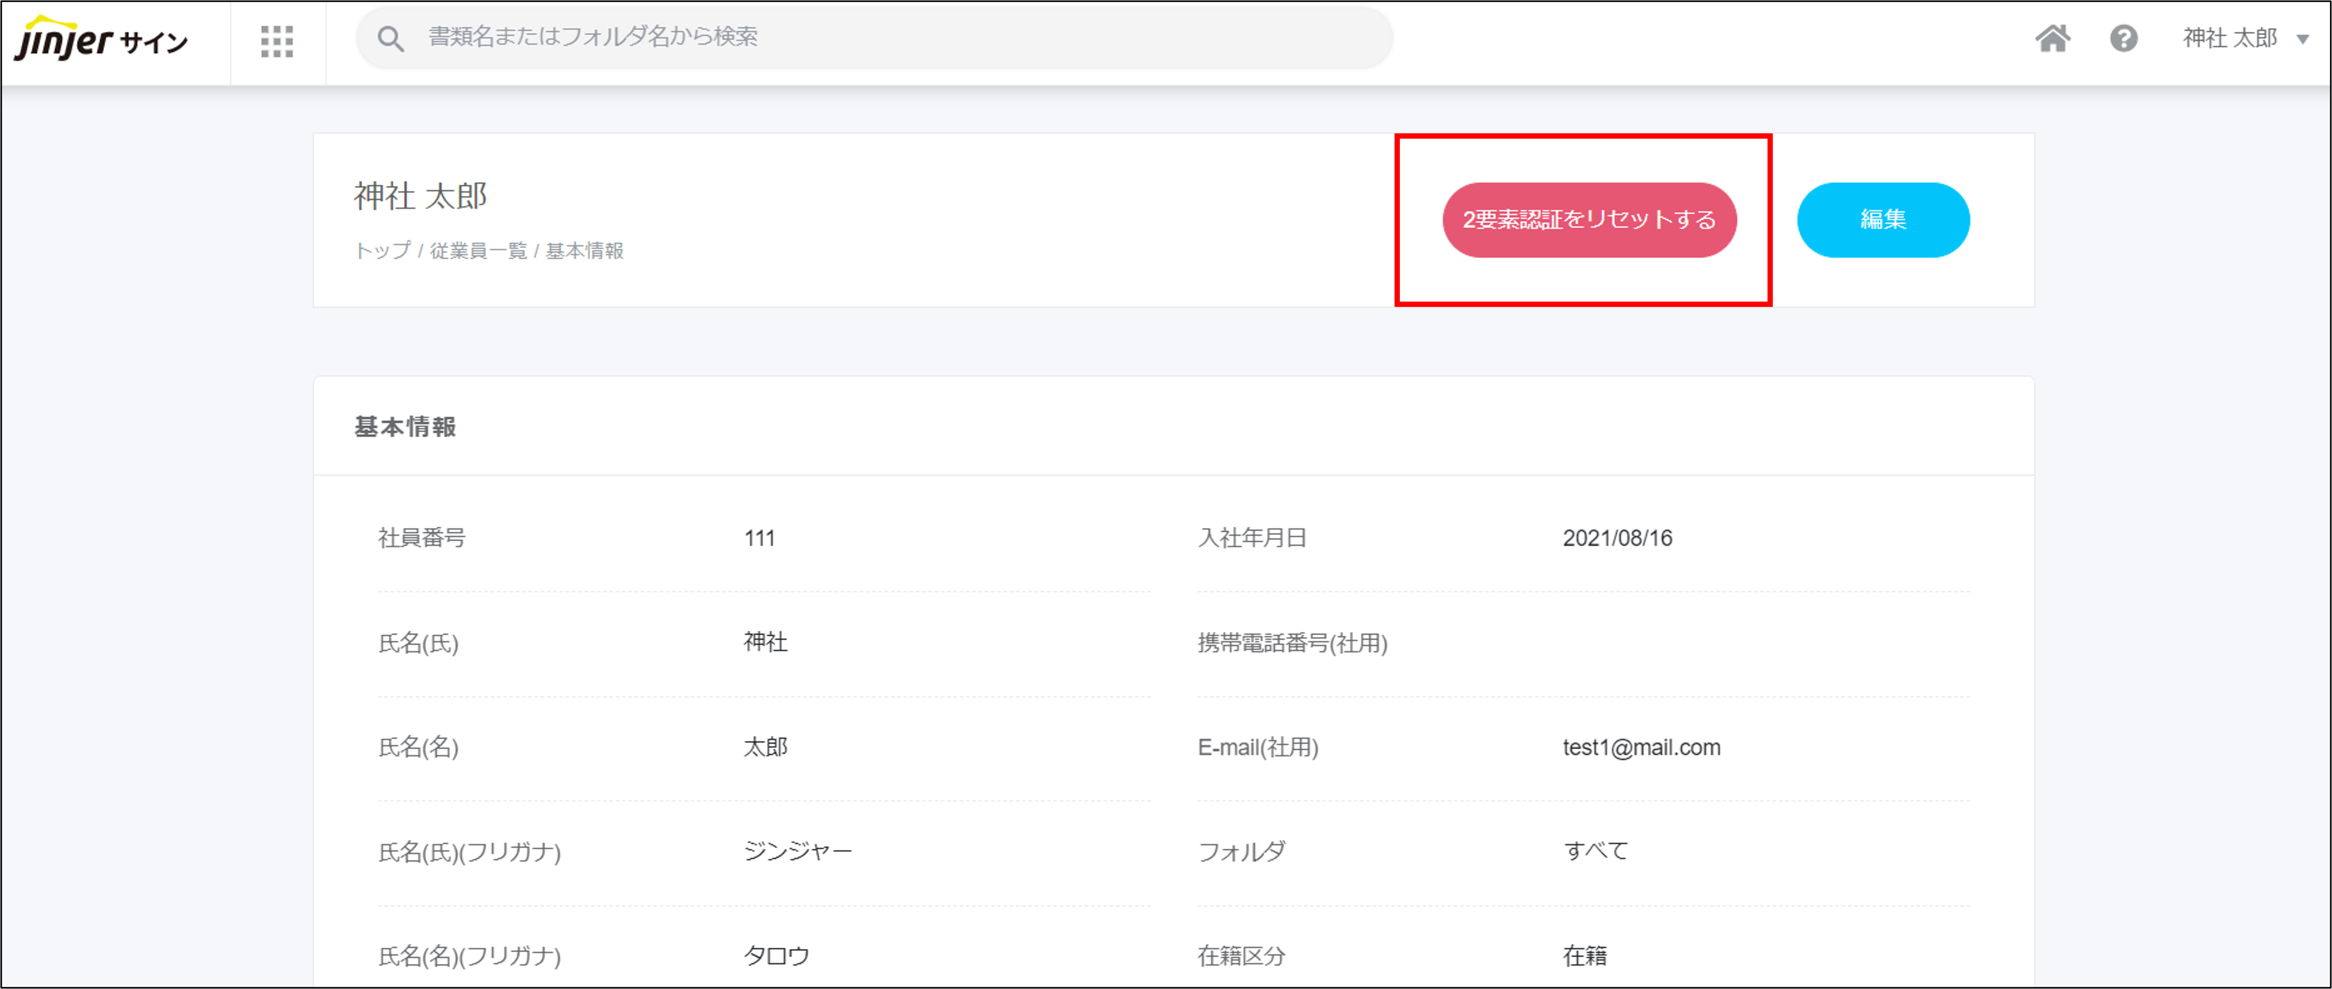2332x989 pixels.
Task: Open 従業員一覧 breadcrumb link
Action: [478, 251]
